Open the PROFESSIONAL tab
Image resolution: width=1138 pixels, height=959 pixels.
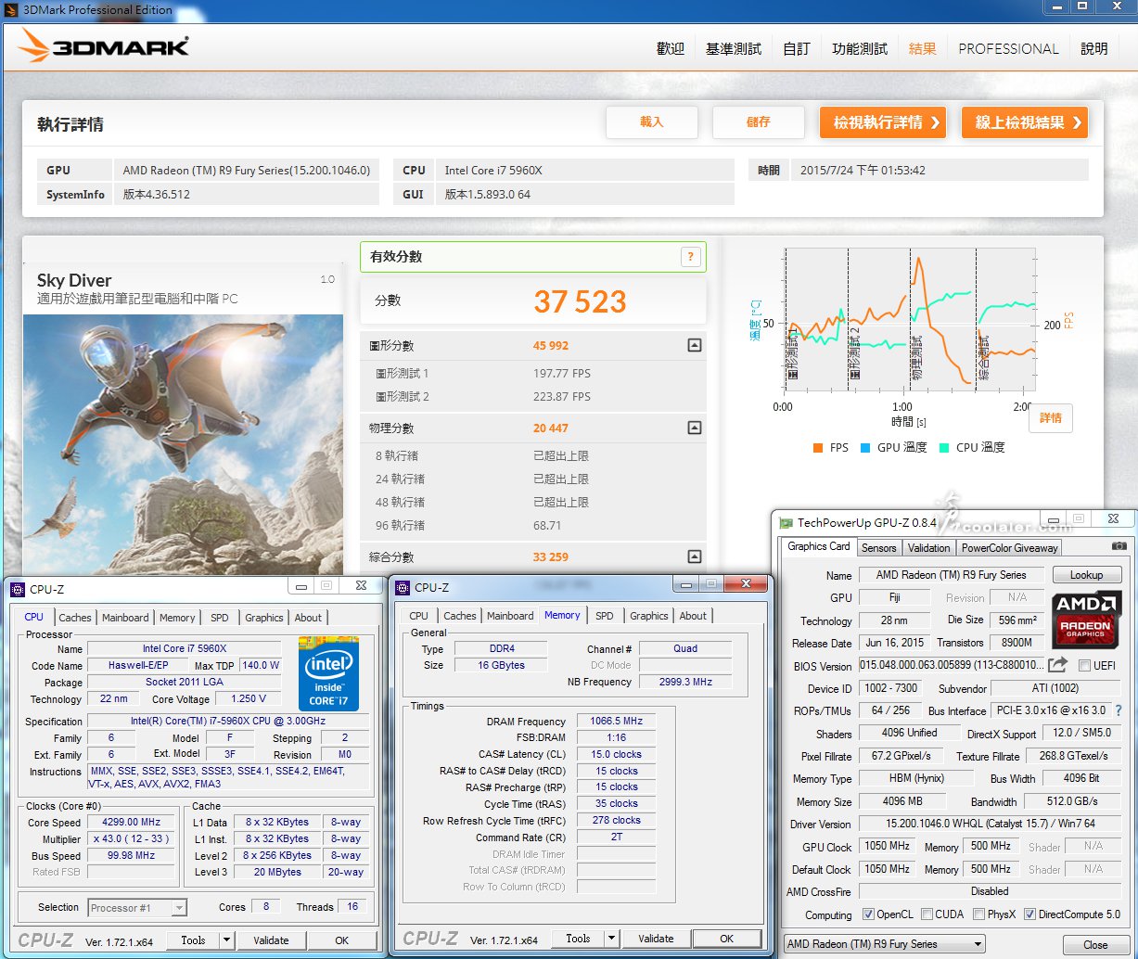coord(1008,49)
